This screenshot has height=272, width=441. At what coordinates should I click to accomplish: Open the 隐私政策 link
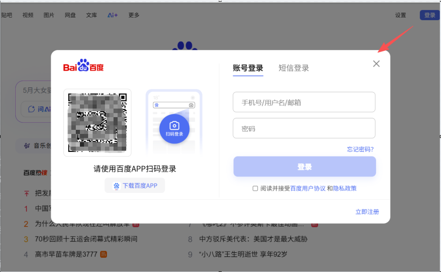[345, 188]
